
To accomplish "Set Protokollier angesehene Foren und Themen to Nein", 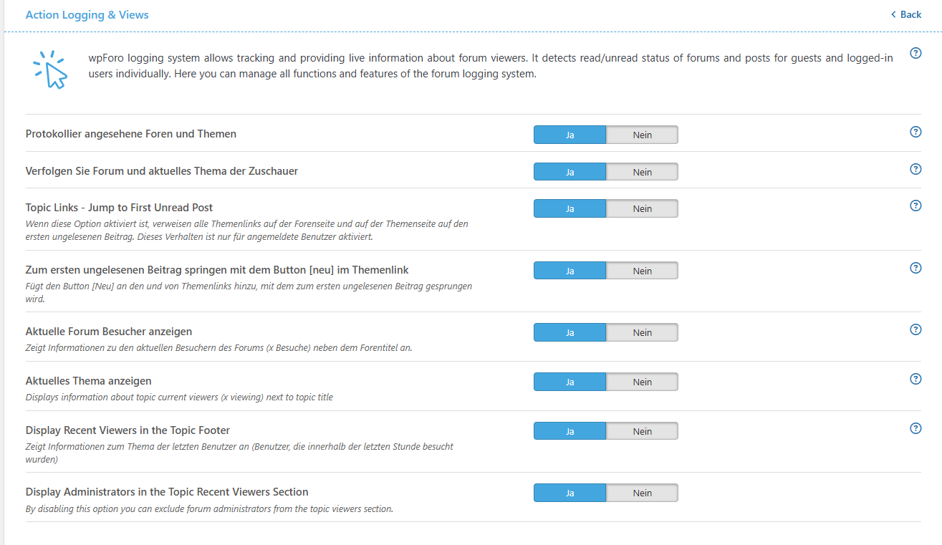I will click(x=642, y=135).
